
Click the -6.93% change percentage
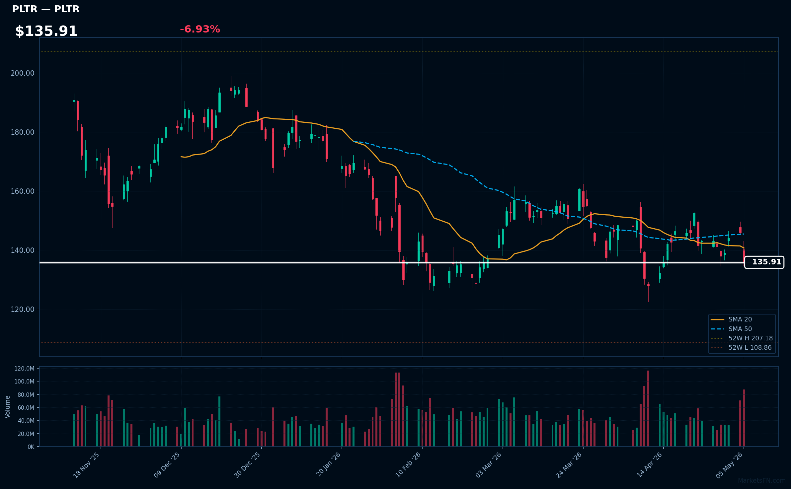coord(200,29)
